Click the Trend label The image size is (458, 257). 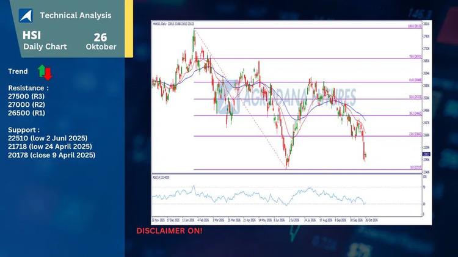click(x=18, y=71)
